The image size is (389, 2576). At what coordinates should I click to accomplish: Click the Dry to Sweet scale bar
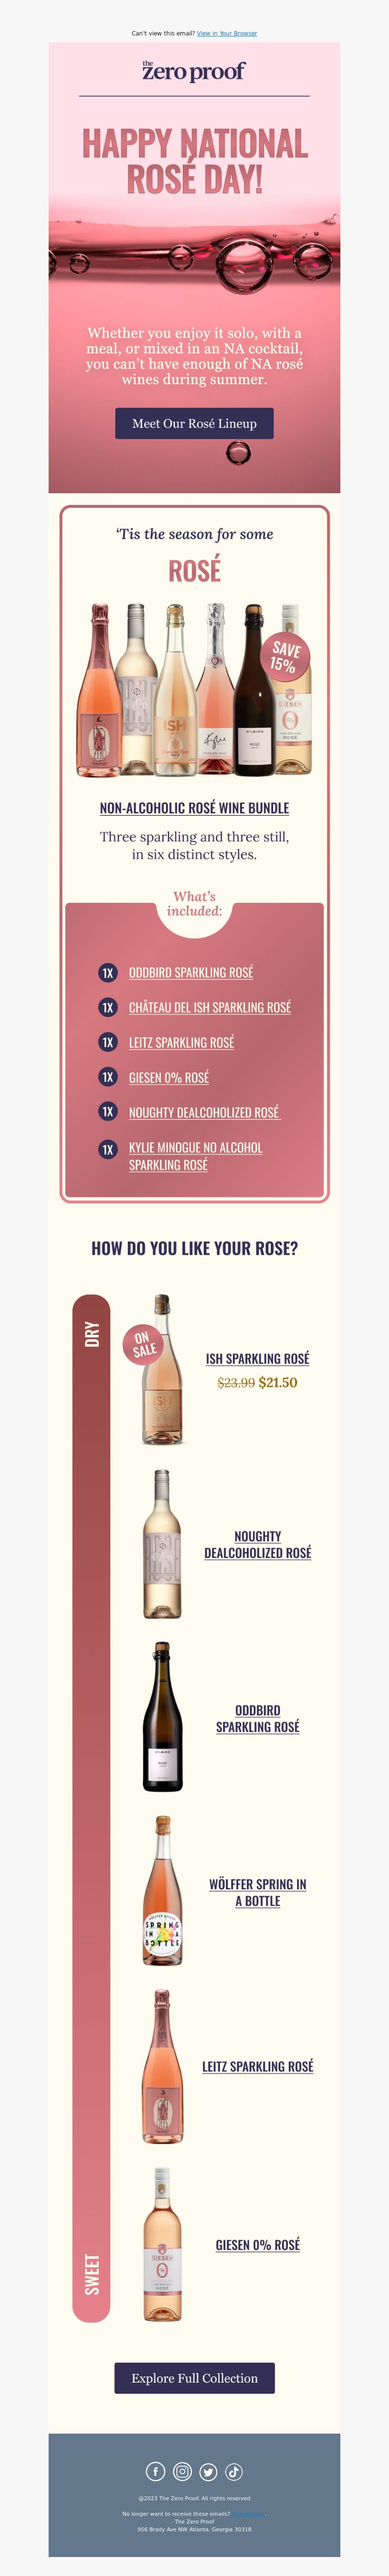coord(91,1808)
